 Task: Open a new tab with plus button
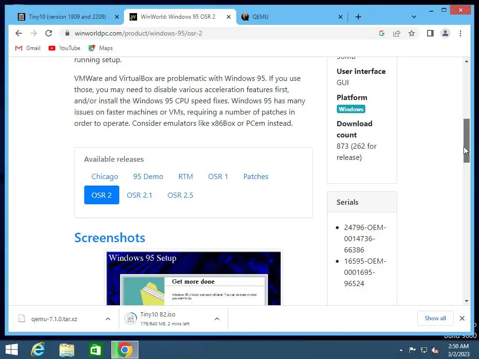358,17
